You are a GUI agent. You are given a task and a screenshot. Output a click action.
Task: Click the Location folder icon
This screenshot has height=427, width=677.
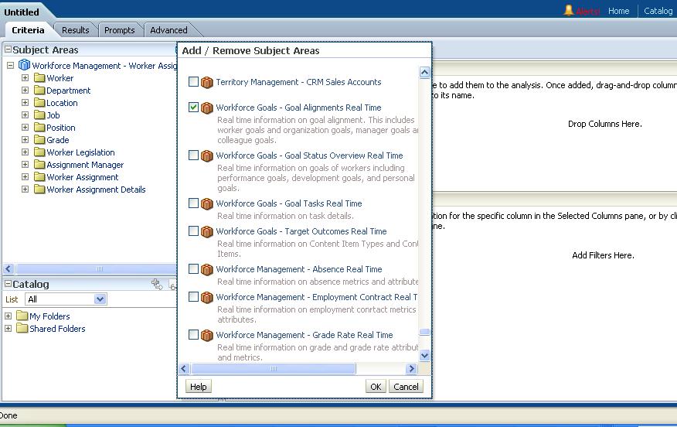39,102
